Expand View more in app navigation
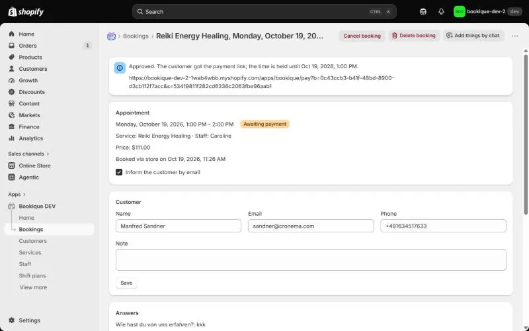Image resolution: width=529 pixels, height=331 pixels. (x=34, y=287)
